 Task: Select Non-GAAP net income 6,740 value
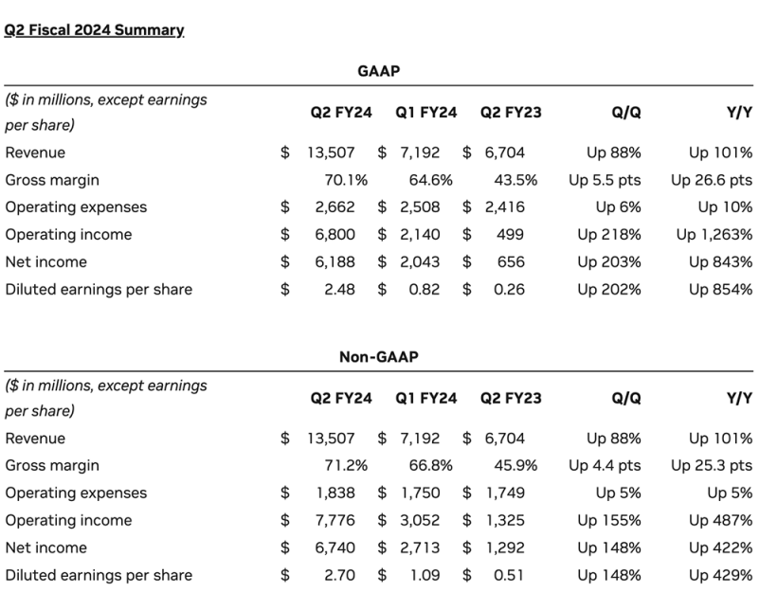[x=335, y=548]
